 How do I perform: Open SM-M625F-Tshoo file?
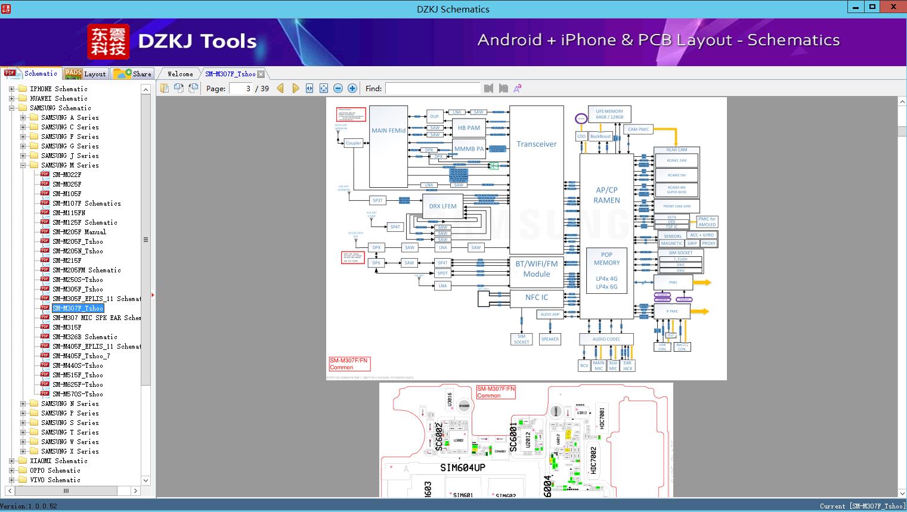tap(78, 384)
